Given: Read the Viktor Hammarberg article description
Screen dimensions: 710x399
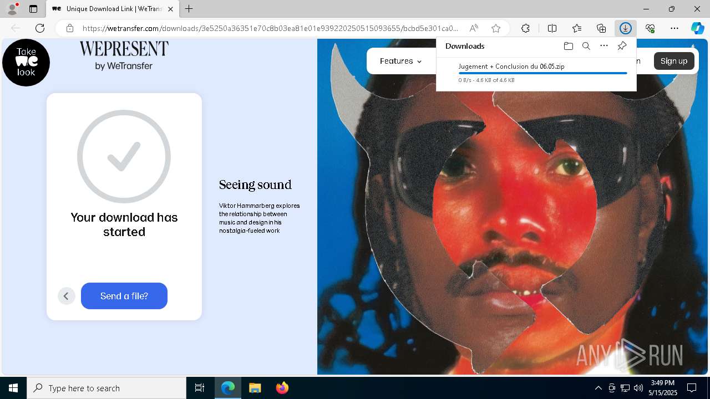Looking at the screenshot, I should click(x=259, y=218).
